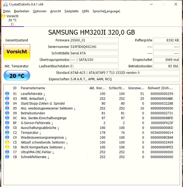Click current value 178 for Temperatur
The height and width of the screenshot is (187, 183).
pyautogui.click(x=102, y=132)
